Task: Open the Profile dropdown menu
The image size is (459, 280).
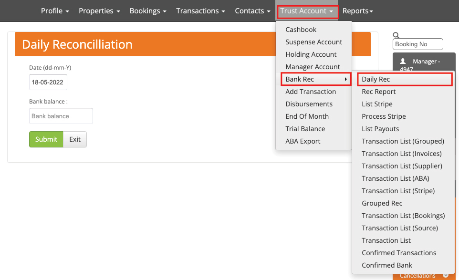Action: (x=55, y=11)
